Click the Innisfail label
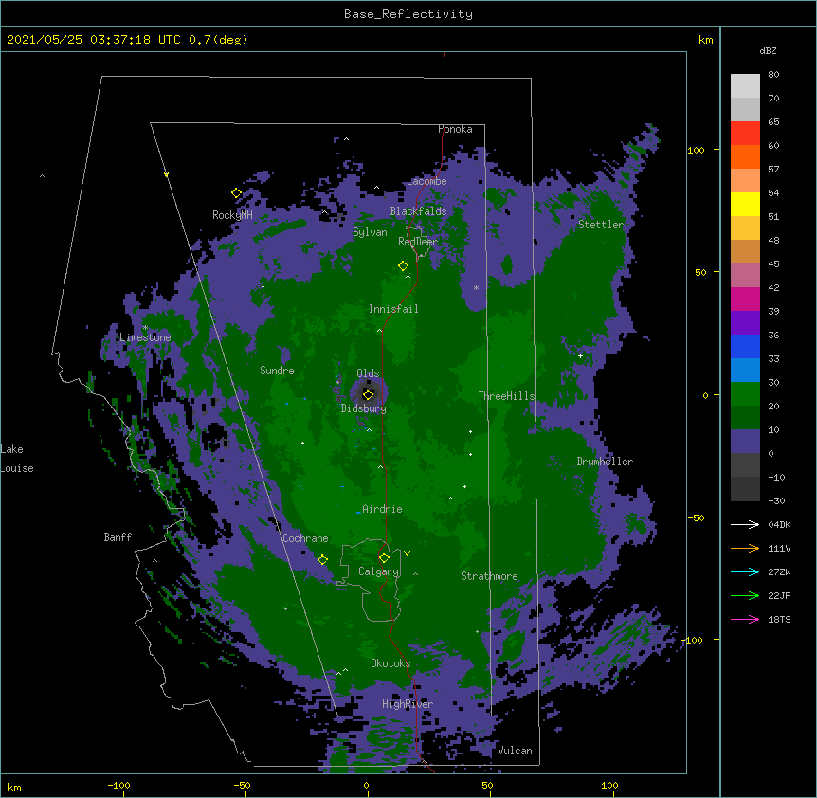The image size is (817, 798). (393, 309)
